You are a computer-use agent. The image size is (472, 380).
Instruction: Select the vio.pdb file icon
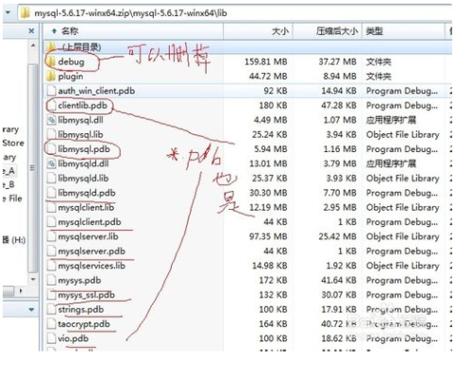[x=51, y=338]
